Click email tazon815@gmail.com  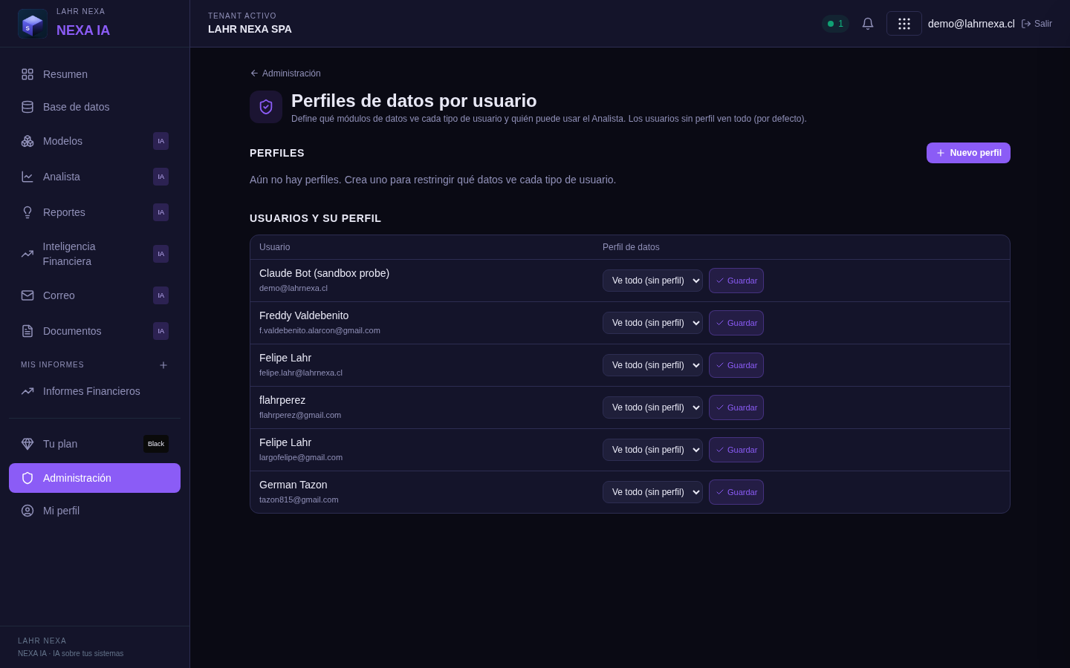tap(299, 500)
